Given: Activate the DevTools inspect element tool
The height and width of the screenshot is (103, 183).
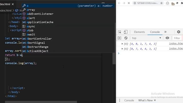Looking at the screenshot, I should (x=120, y=32).
